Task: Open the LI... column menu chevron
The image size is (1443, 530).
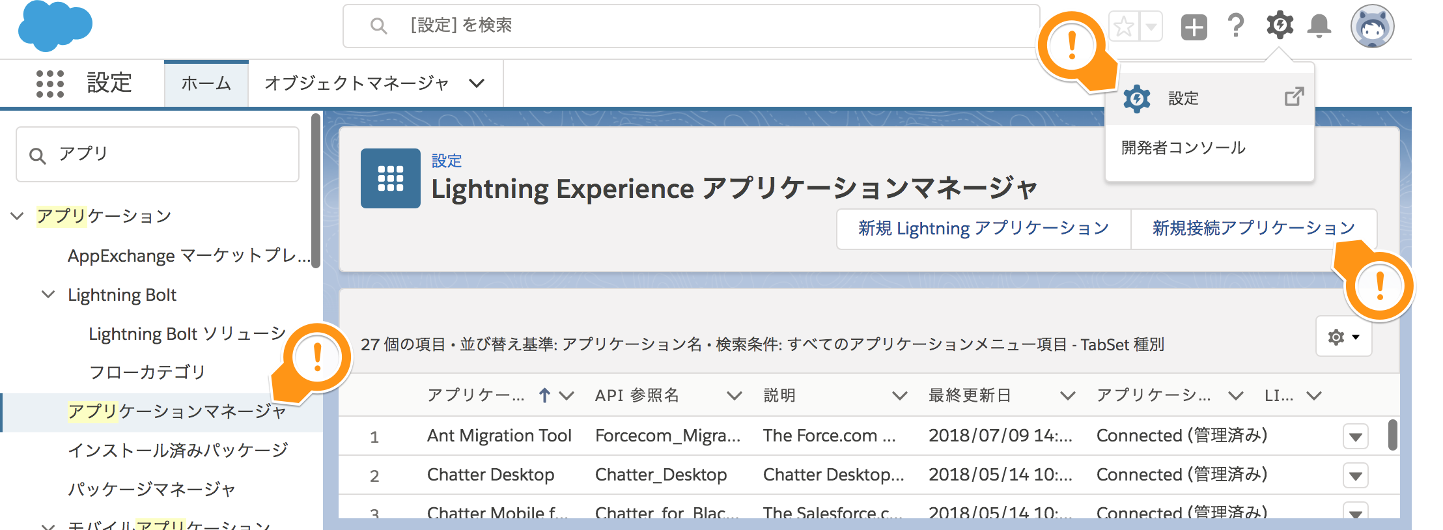Action: [x=1314, y=395]
